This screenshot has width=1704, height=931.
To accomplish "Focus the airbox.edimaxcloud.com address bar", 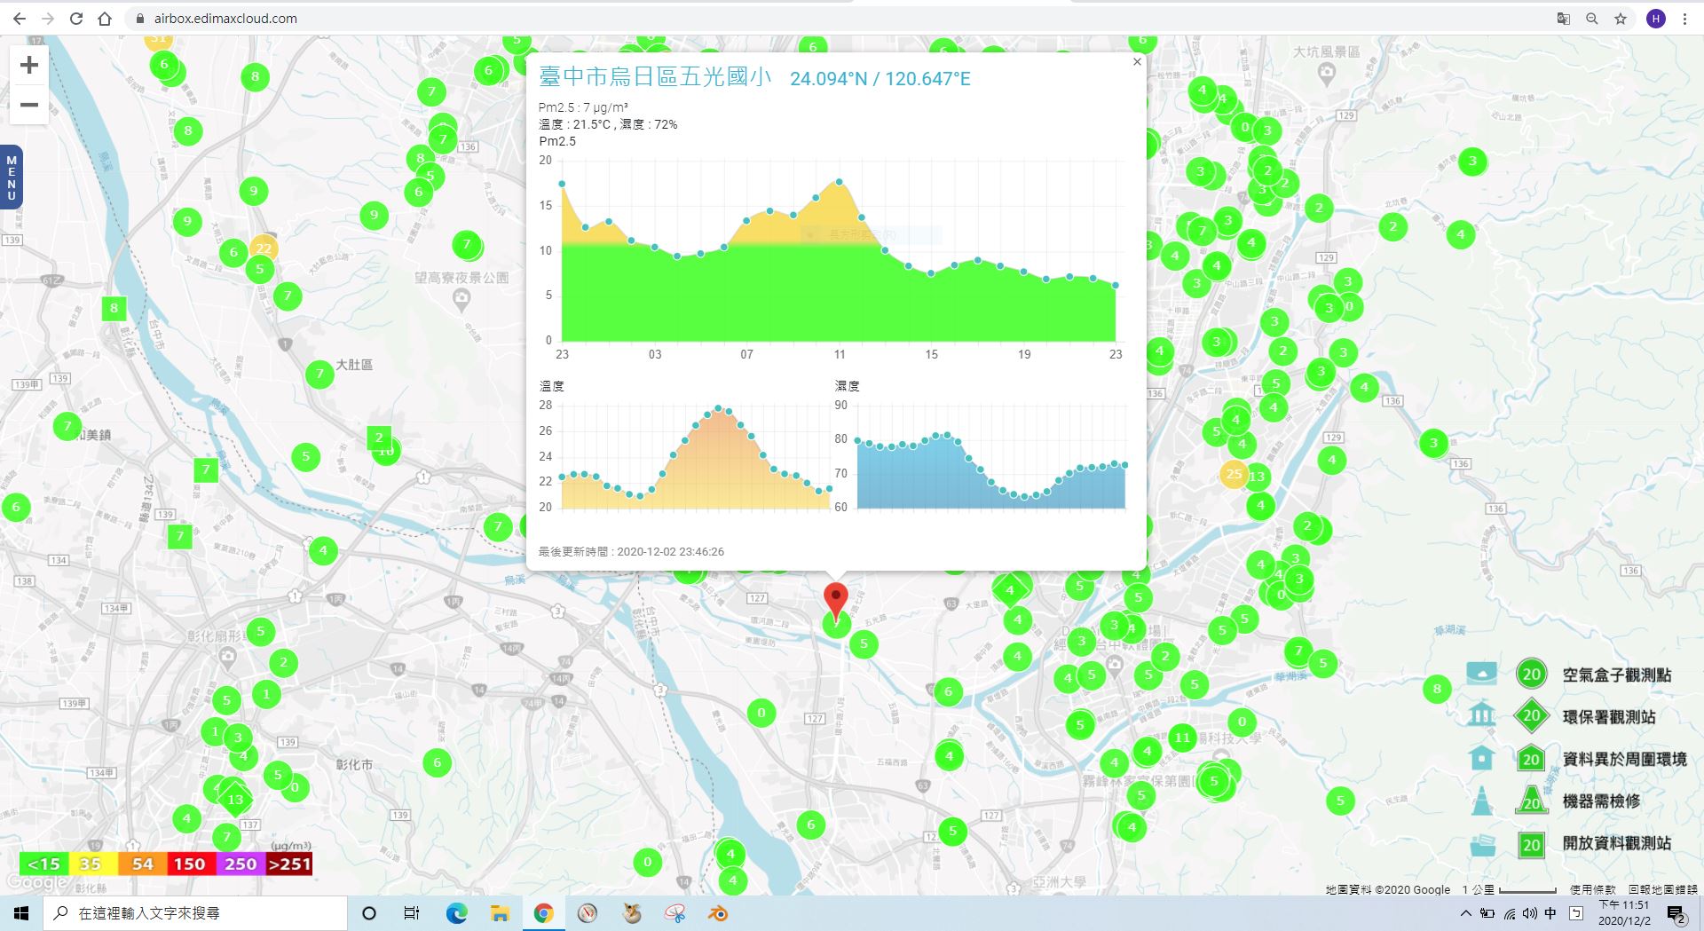I will 834,19.
